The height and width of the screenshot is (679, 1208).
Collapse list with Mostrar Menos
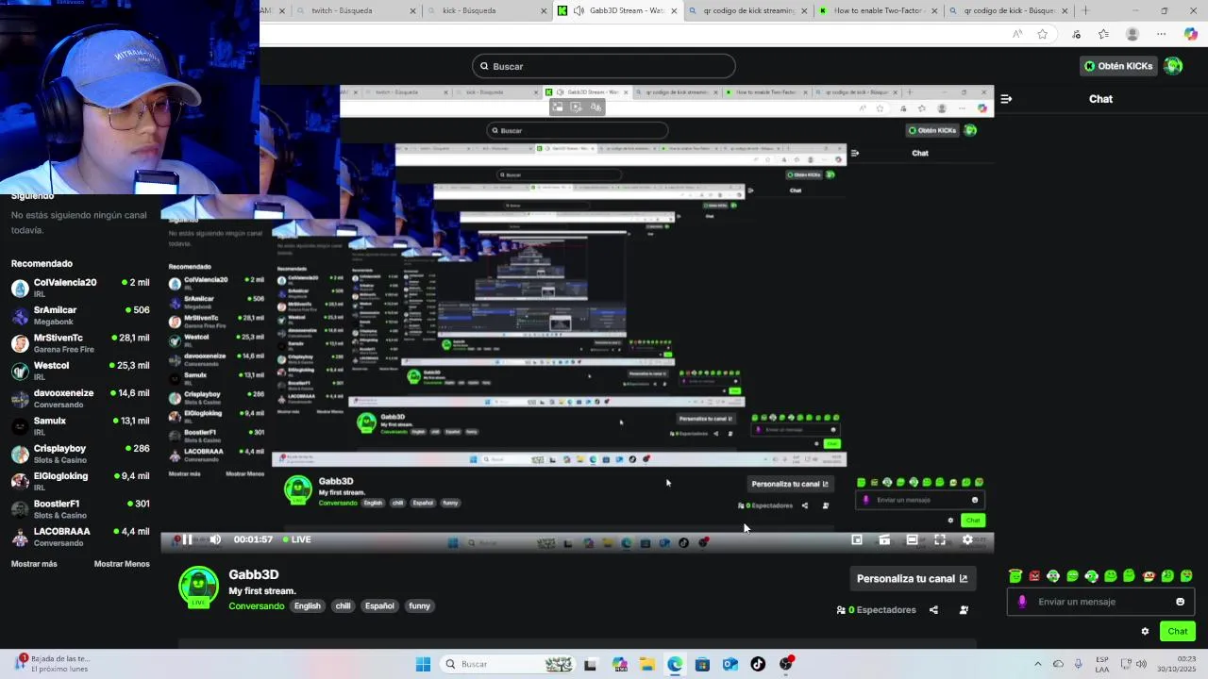click(x=122, y=564)
